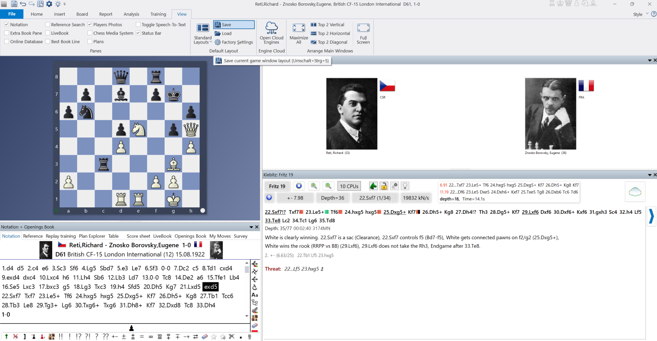Click the double exclamation annotation symbol

click(61, 336)
